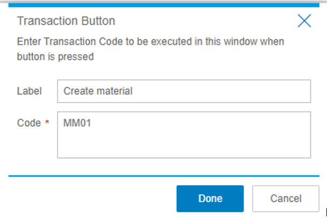Click empty area below MM01 in Code box
This screenshot has width=327, height=219.
coord(108,145)
